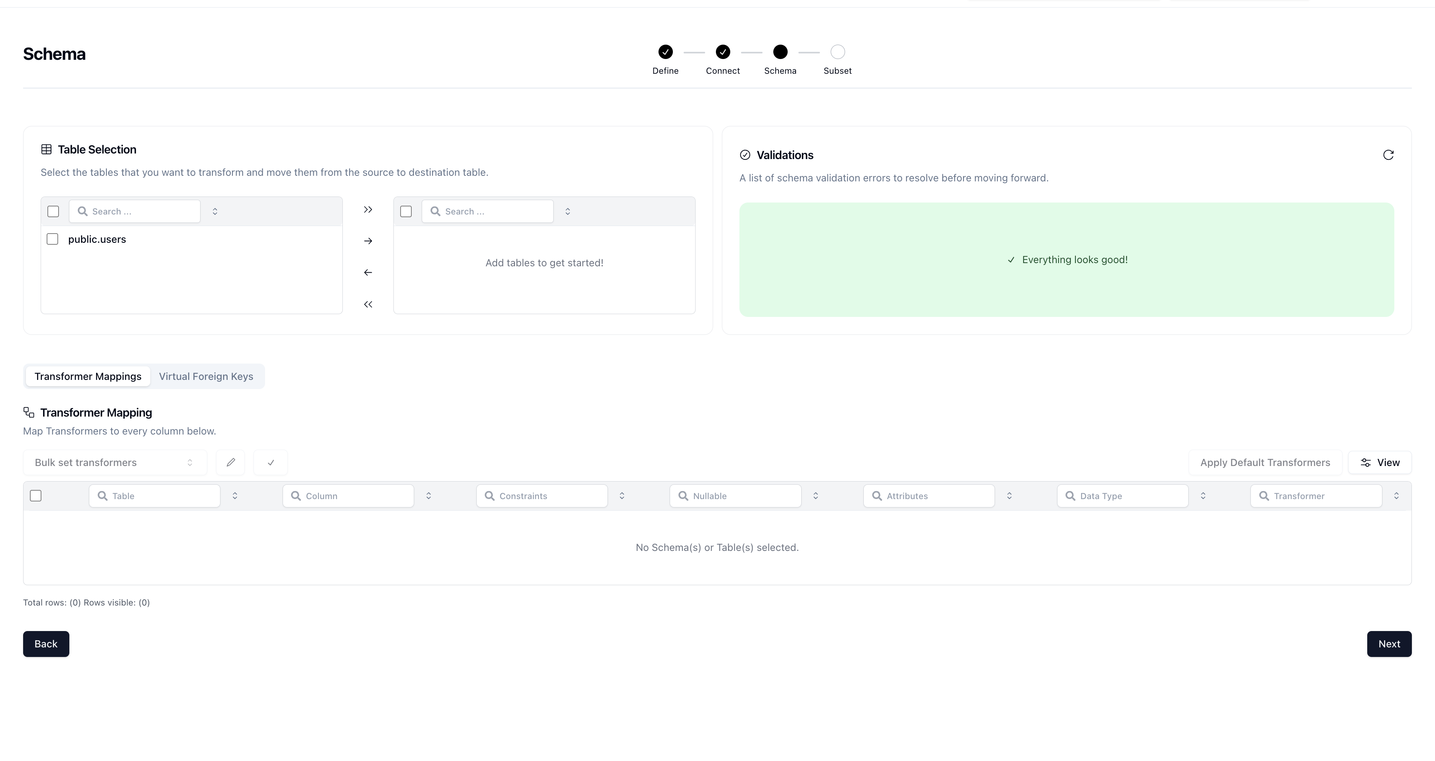Focus the Attributes filter field
Image resolution: width=1435 pixels, height=761 pixels.
pyautogui.click(x=929, y=496)
